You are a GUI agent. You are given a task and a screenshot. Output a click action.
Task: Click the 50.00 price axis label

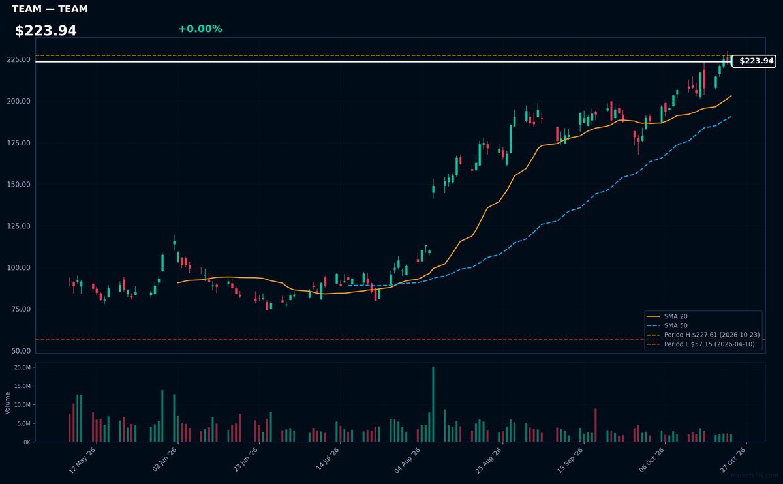click(x=21, y=351)
